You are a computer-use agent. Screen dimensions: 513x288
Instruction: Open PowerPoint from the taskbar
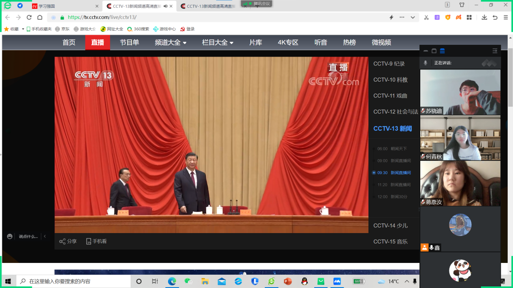pos(288,281)
